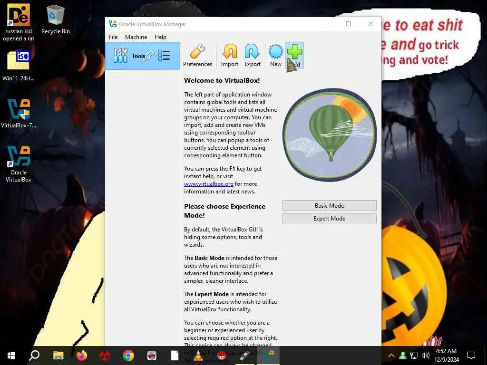Launch Google Chrome from the taskbar
The width and height of the screenshot is (487, 365).
pyautogui.click(x=128, y=355)
